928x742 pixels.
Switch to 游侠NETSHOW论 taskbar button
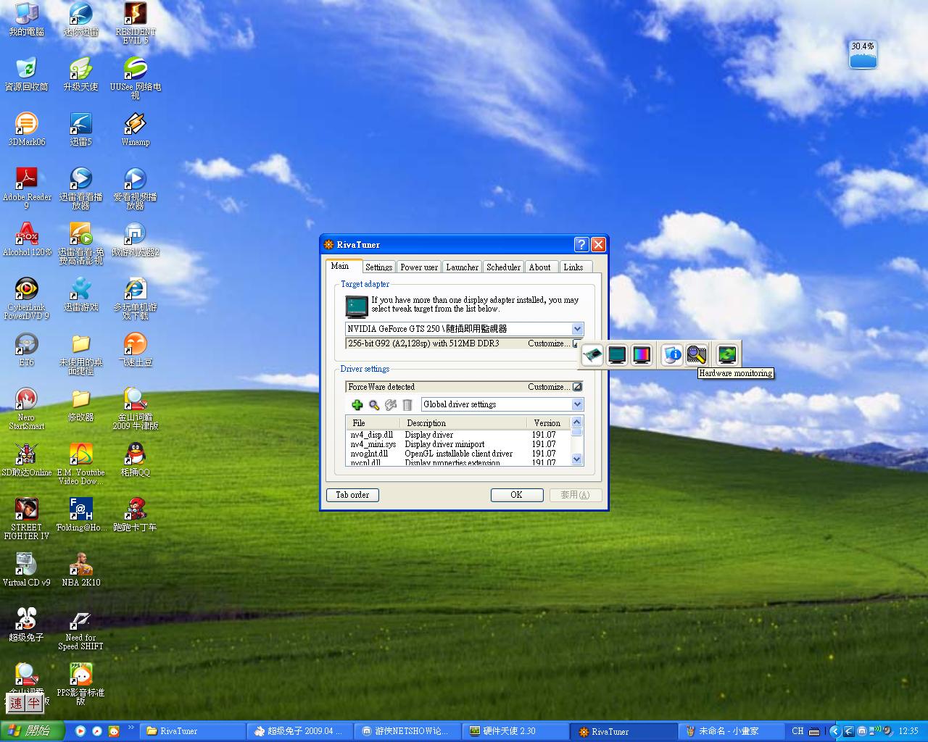pyautogui.click(x=407, y=731)
